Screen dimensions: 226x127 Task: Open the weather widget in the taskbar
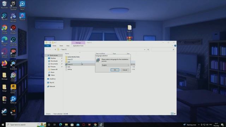190,125
